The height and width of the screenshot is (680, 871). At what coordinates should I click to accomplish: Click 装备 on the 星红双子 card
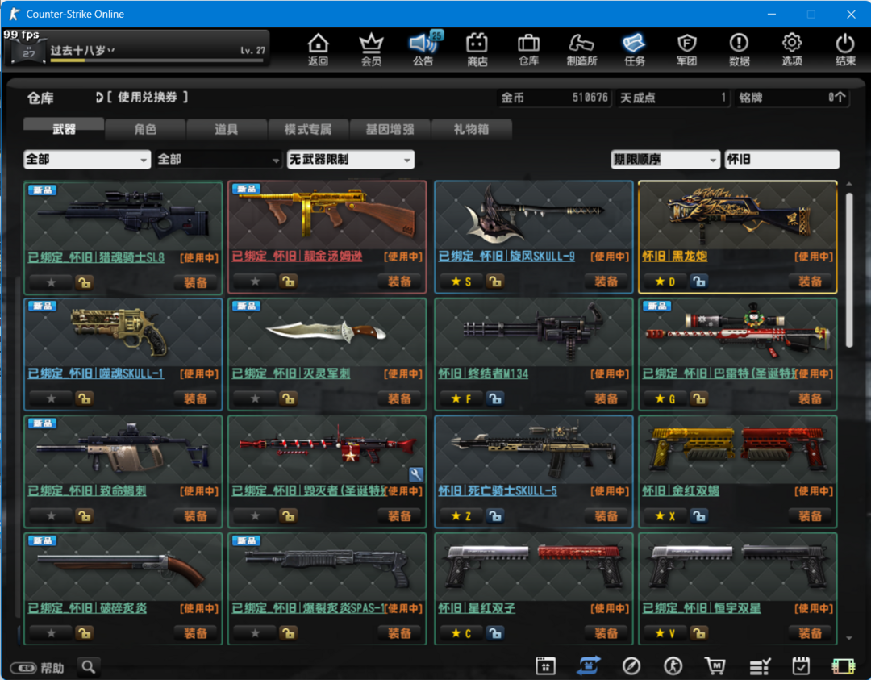(x=606, y=633)
